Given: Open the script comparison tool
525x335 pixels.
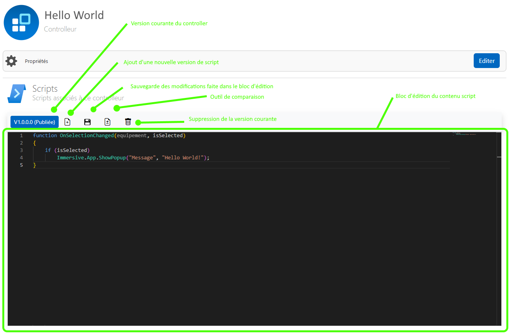Looking at the screenshot, I should (108, 122).
